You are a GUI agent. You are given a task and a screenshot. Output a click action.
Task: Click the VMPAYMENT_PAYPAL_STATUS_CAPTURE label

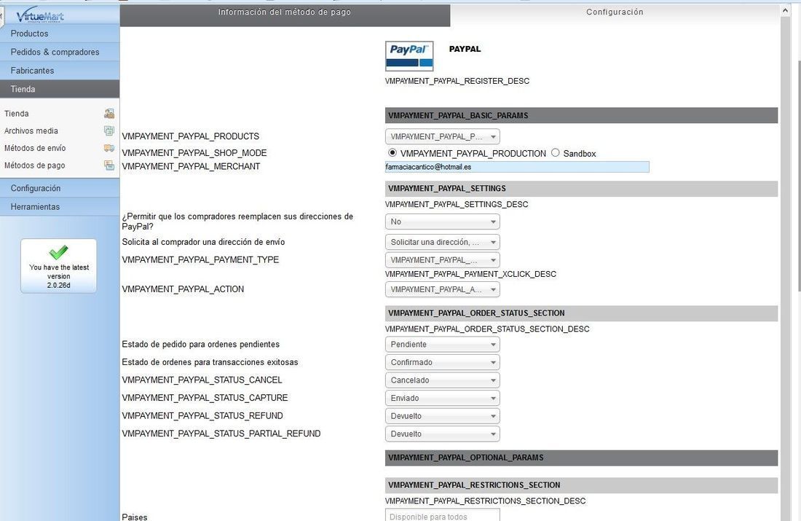coord(205,398)
